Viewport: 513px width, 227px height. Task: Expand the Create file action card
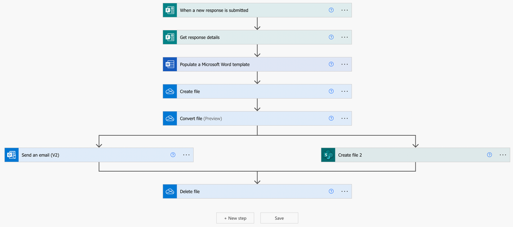coord(246,92)
